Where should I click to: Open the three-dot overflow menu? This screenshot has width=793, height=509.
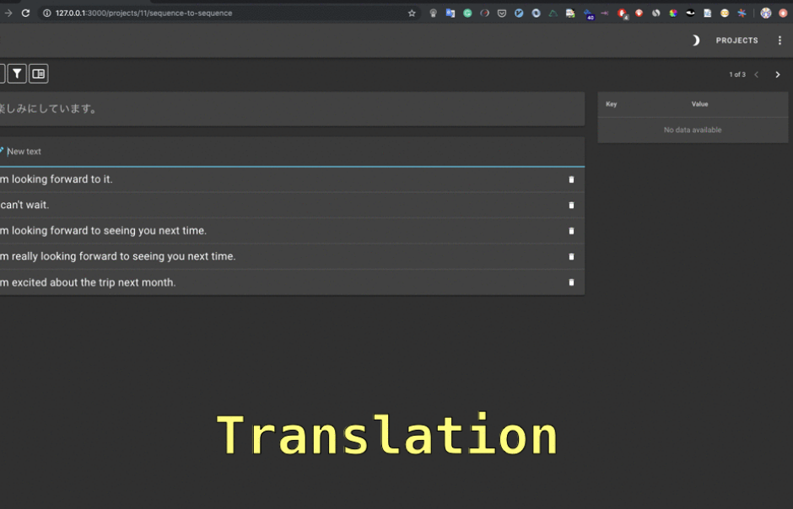(780, 40)
